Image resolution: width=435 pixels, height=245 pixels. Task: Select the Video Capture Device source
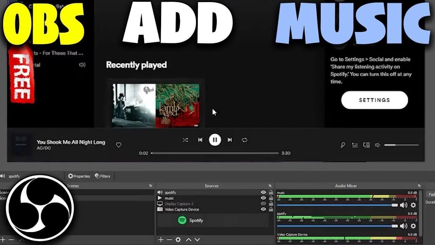[x=215, y=210]
